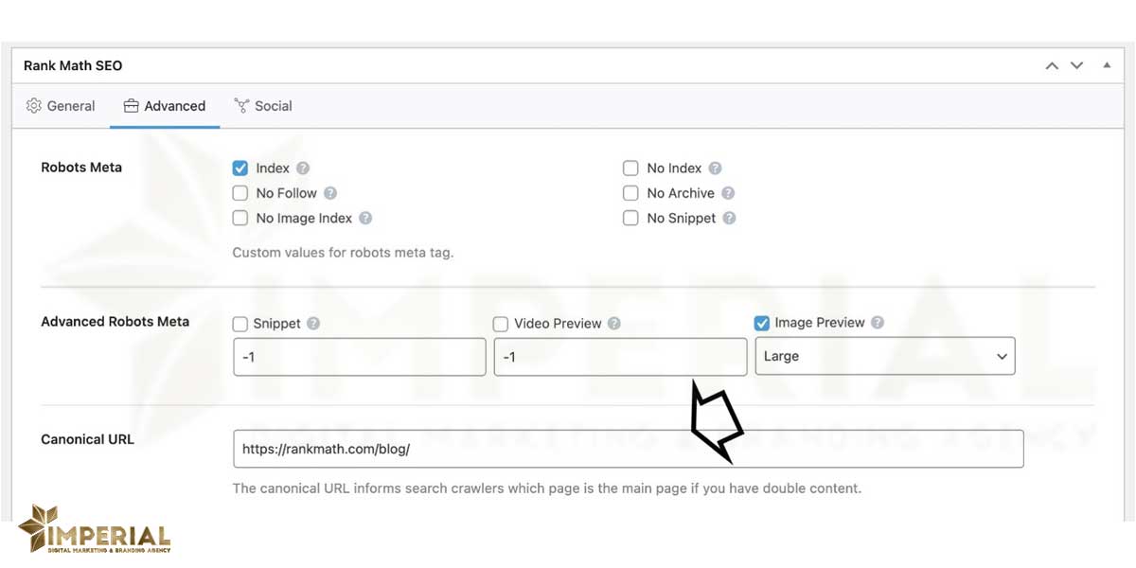Click help icon next to No Archive

(728, 193)
